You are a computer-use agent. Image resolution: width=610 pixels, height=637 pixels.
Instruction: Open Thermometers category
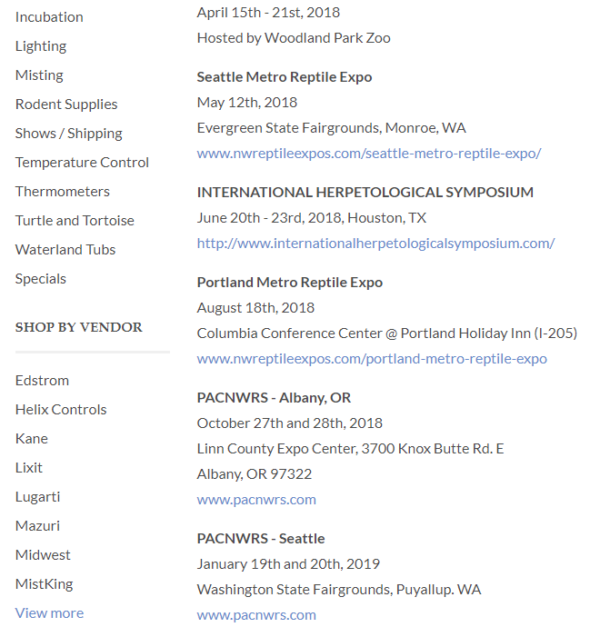click(x=63, y=192)
